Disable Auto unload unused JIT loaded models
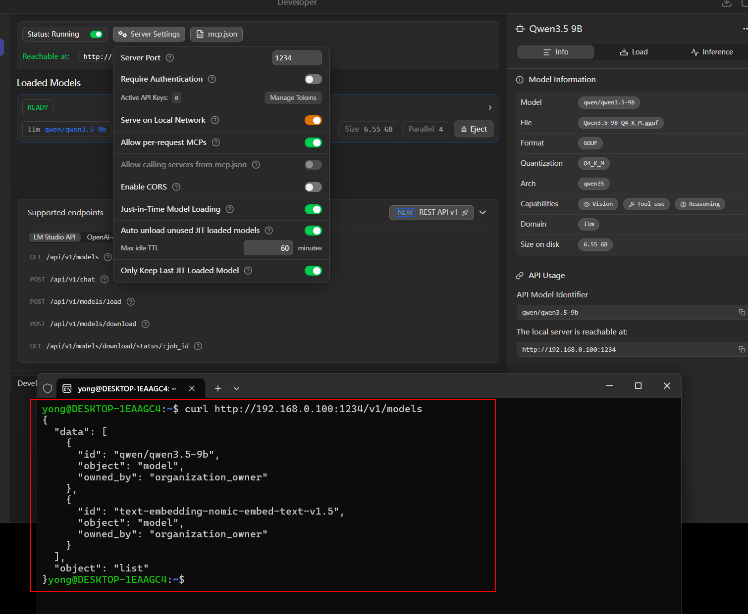 point(313,231)
